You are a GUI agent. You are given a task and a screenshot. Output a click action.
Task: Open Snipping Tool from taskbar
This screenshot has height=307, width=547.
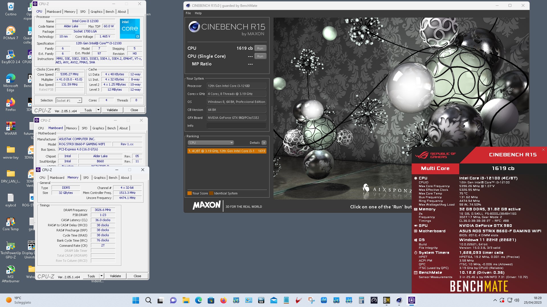[311, 300]
